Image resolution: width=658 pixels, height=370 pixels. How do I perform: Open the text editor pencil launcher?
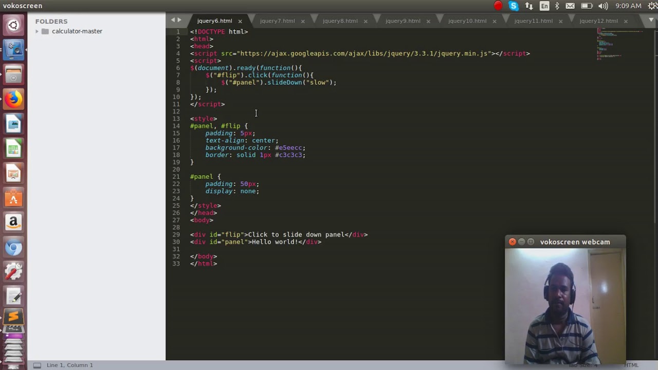pos(13,297)
